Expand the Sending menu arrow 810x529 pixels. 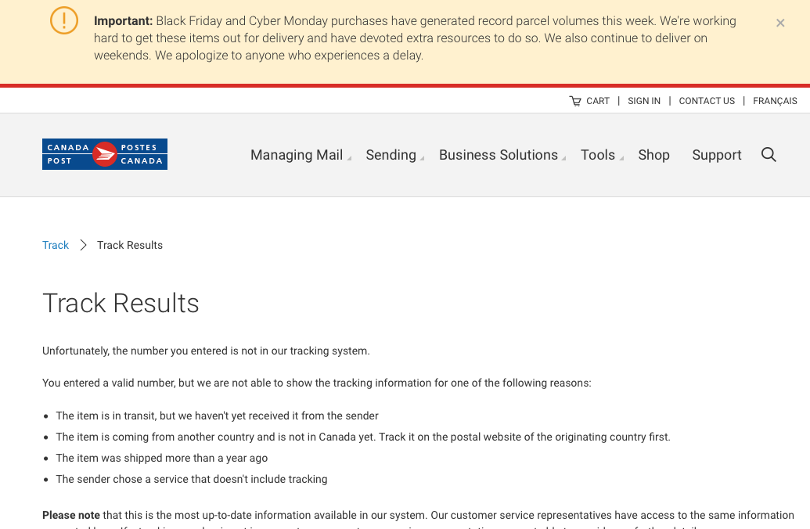pyautogui.click(x=422, y=158)
